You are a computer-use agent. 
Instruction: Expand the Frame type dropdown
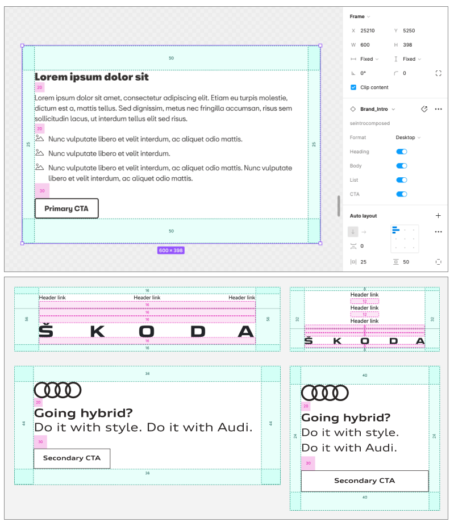(360, 16)
